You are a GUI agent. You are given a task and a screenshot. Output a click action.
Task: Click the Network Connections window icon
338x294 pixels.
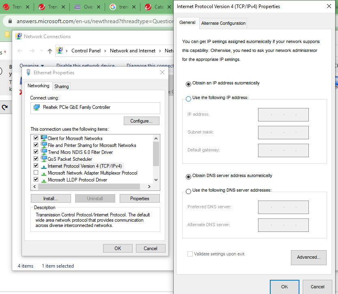(19, 36)
